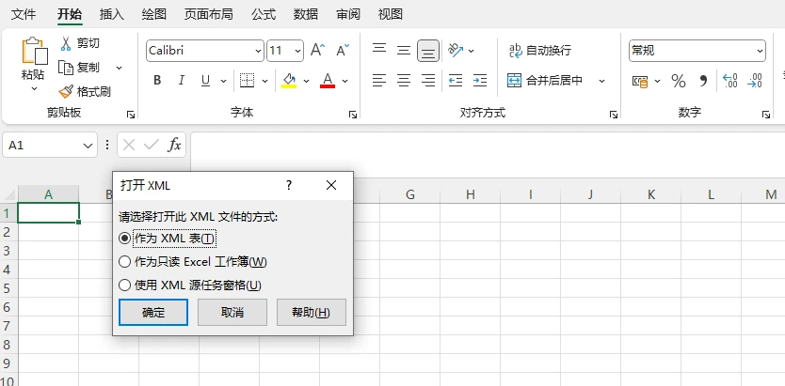
Task: Open the text orientation tool
Action: point(456,51)
